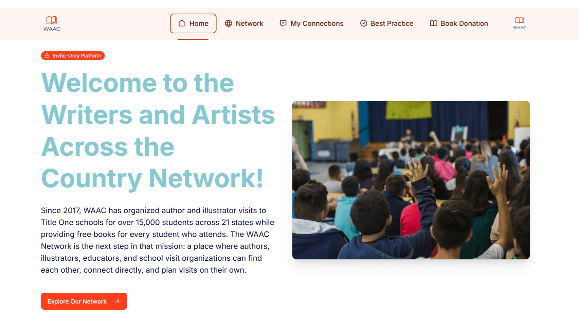This screenshot has width=579, height=326.
Task: Click the paragraph starting 'Since 2017, WAAC'
Action: pos(158,240)
